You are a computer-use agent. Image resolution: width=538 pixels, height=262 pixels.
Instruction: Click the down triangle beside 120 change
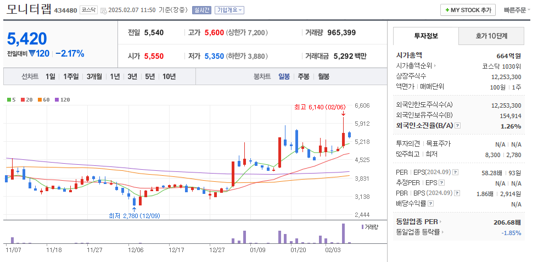pos(32,54)
